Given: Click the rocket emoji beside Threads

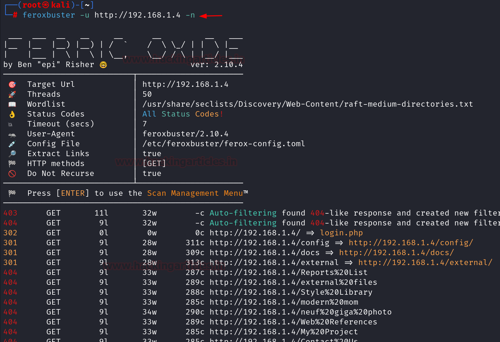Looking at the screenshot, I should pos(12,95).
